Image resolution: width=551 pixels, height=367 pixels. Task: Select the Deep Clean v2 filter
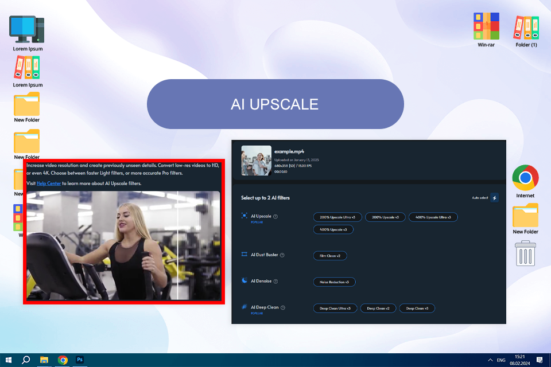(x=378, y=309)
